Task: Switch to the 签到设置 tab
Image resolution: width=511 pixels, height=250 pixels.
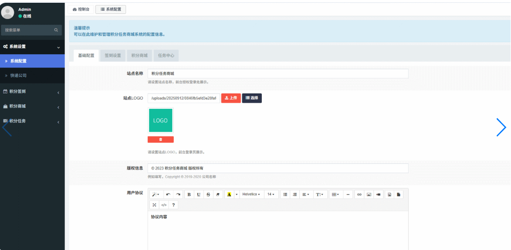Action: point(113,56)
